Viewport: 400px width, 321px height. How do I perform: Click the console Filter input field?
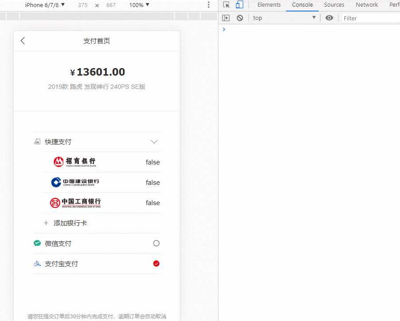[x=371, y=18]
